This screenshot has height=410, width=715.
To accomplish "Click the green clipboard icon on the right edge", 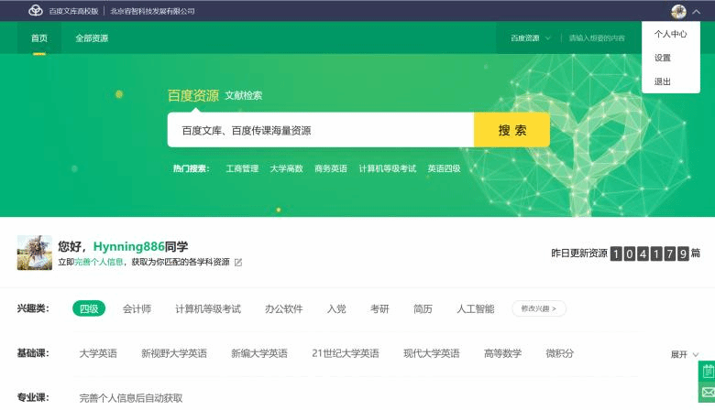I will [707, 371].
